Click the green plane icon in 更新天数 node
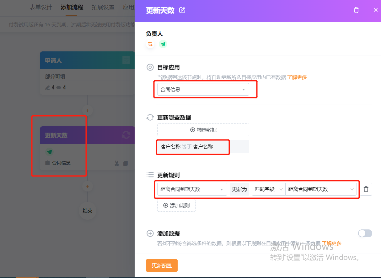This screenshot has height=278, width=381. [50, 152]
